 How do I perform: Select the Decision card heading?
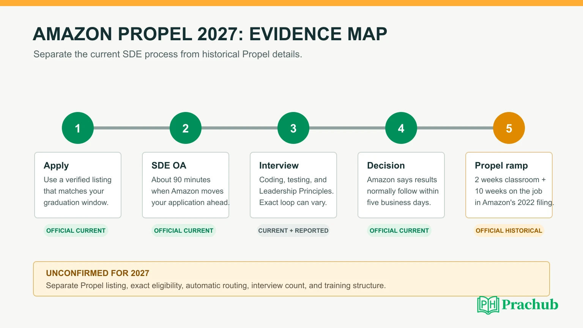[386, 166]
